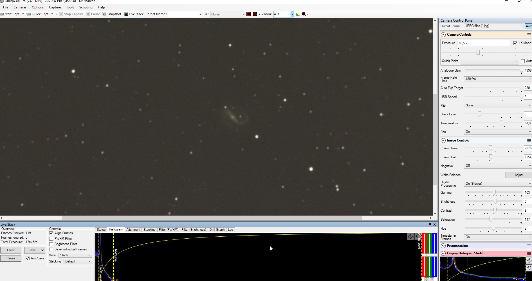Open the Negative dropdown
This screenshot has height=281, width=532.
click(x=498, y=166)
